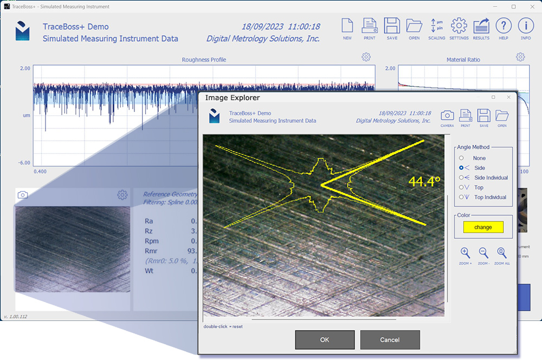
Task: Click TraceBoss logo in Image Explorer
Action: coord(214,116)
